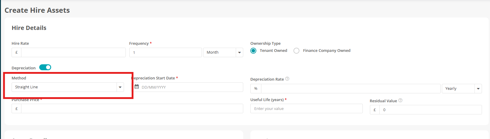The image size is (490, 139).
Task: Click the Useful Life years field
Action: (x=307, y=108)
